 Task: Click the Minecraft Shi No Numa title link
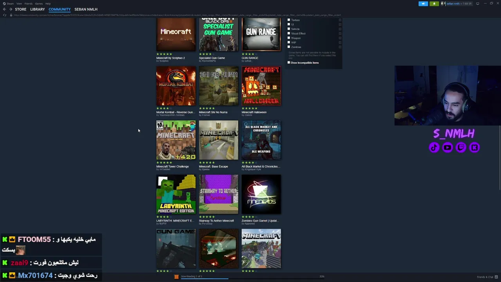(x=213, y=112)
